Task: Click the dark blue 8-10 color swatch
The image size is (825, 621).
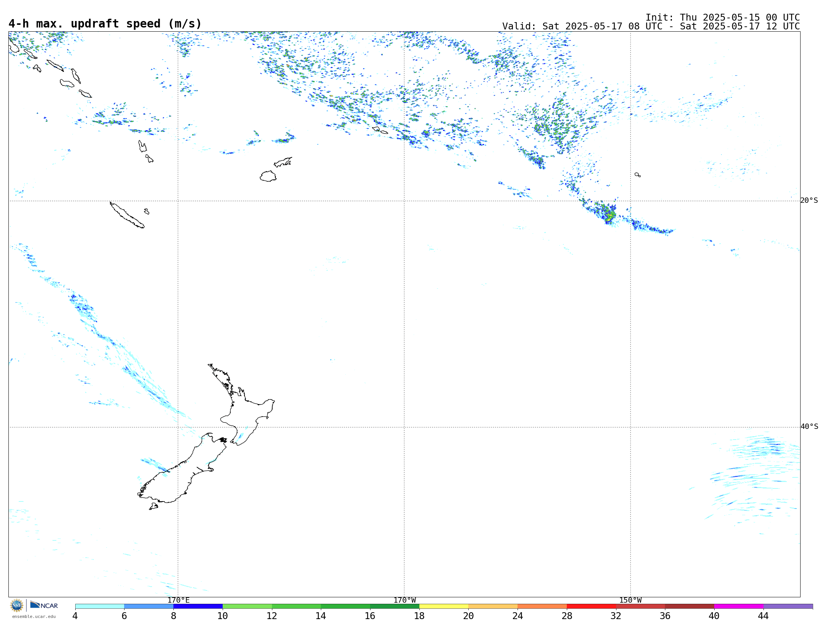Action: click(198, 606)
